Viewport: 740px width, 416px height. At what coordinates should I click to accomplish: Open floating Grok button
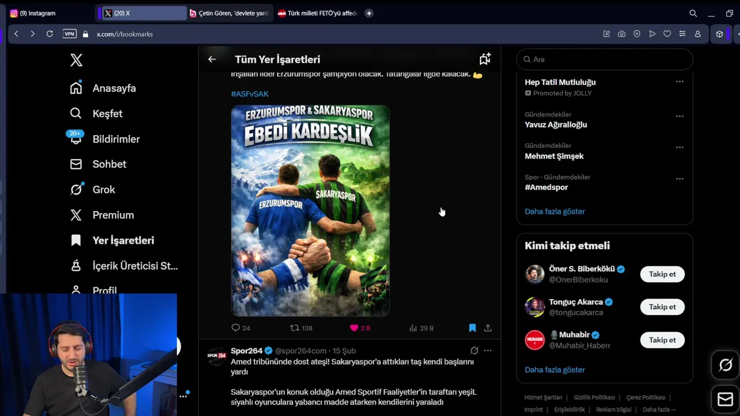[726, 365]
